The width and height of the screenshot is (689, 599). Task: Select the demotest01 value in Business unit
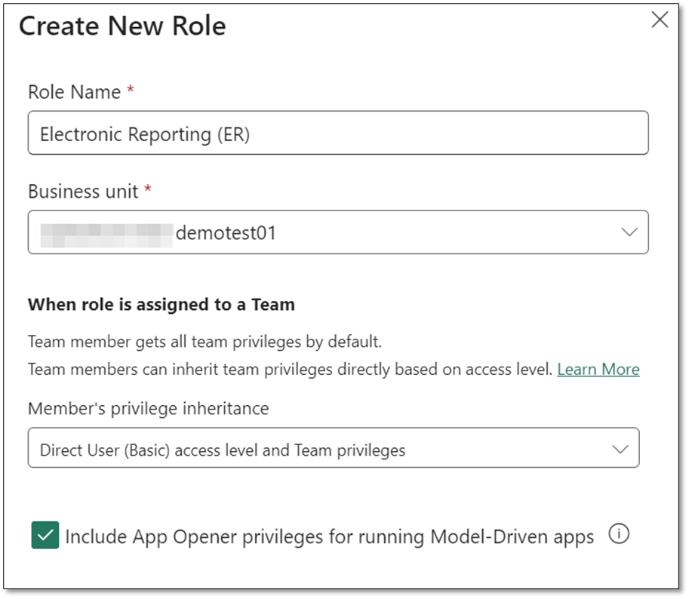[x=226, y=233]
